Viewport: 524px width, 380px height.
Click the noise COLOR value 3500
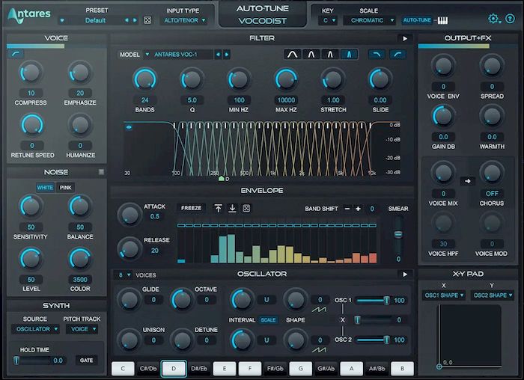point(80,280)
